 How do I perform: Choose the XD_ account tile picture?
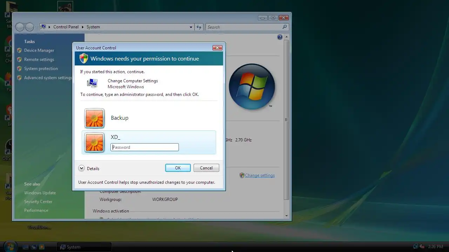(94, 142)
